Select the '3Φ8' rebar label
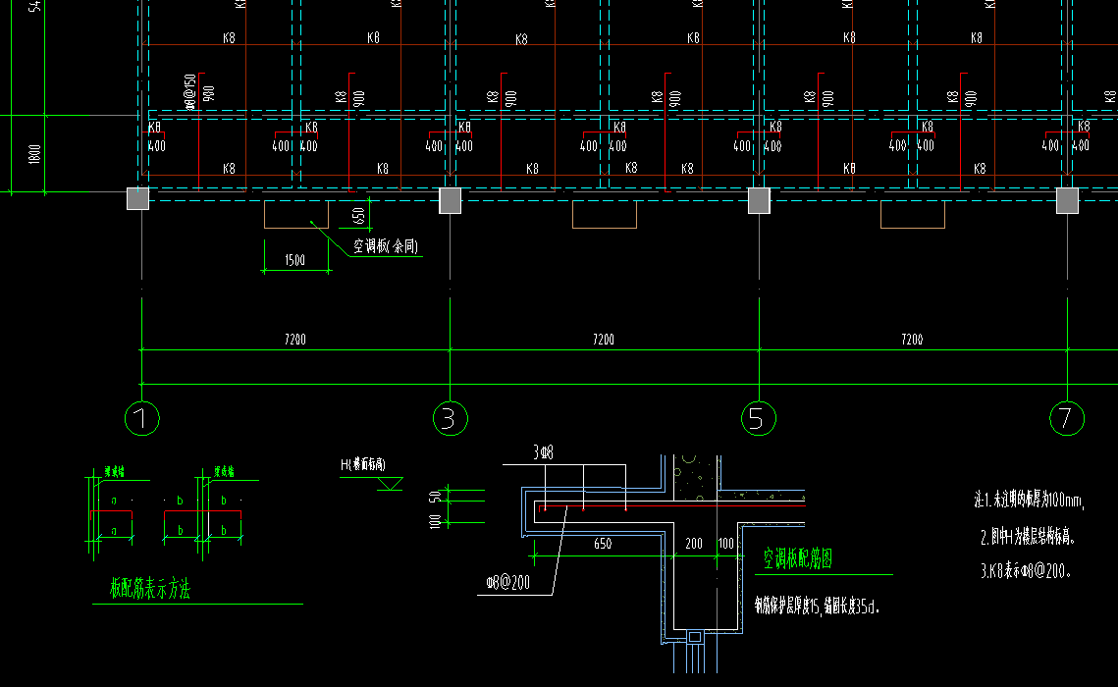Image resolution: width=1118 pixels, height=687 pixels. pos(543,451)
